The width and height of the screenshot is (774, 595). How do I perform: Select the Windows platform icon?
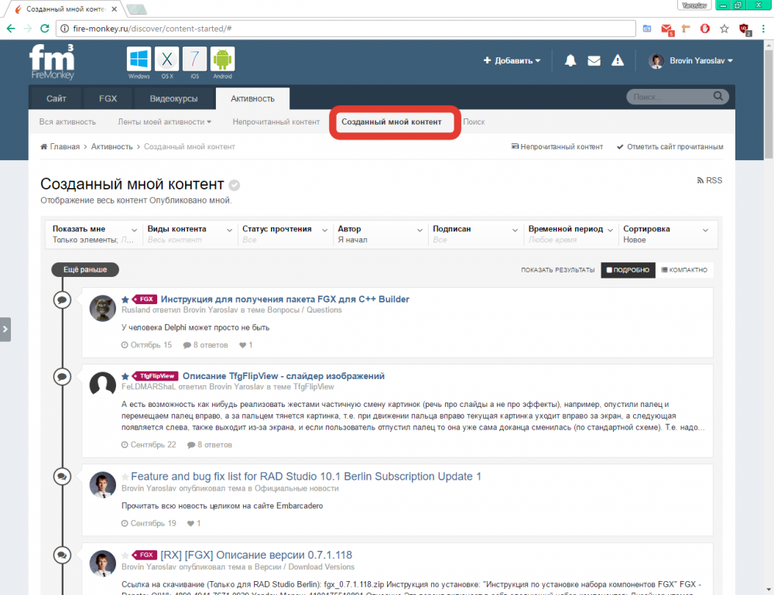[x=139, y=60]
